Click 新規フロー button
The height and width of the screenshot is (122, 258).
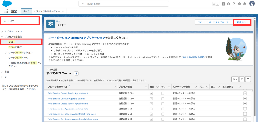coord(242,22)
